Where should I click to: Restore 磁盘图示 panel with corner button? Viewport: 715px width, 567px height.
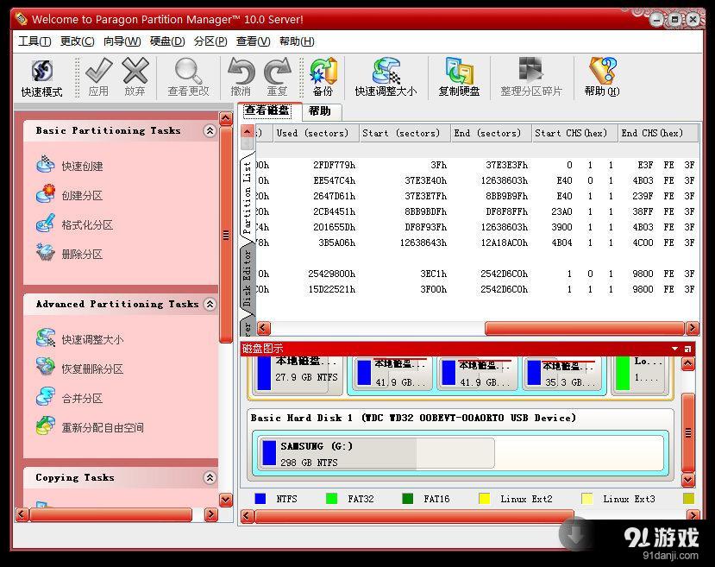(x=687, y=349)
